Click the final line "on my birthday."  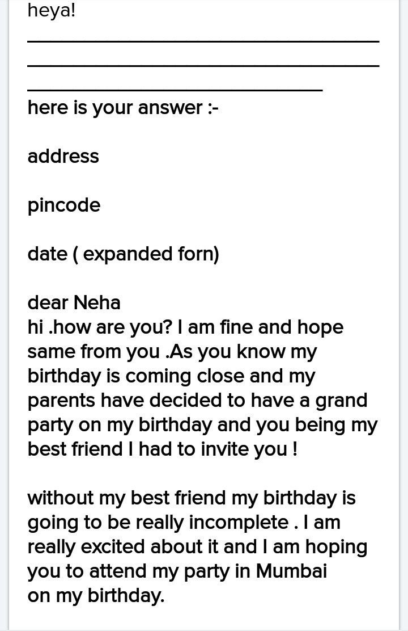tap(96, 595)
